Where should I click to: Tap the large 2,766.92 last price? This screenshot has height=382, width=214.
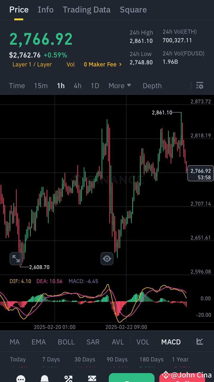pos(41,39)
